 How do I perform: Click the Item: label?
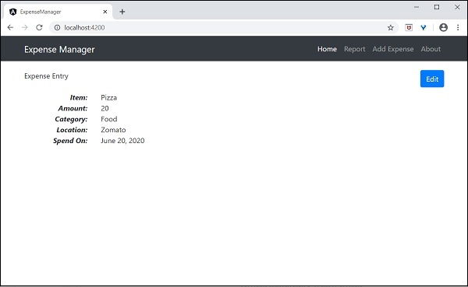tap(79, 98)
